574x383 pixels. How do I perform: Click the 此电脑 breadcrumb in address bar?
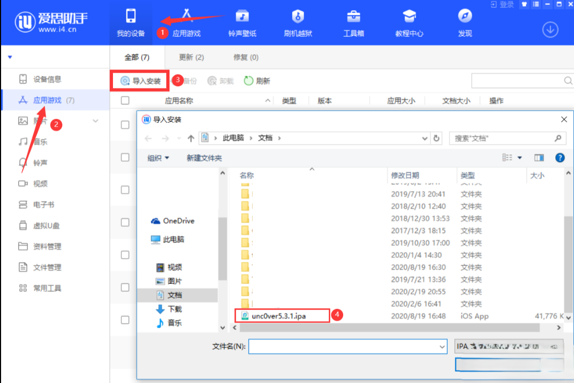[233, 138]
